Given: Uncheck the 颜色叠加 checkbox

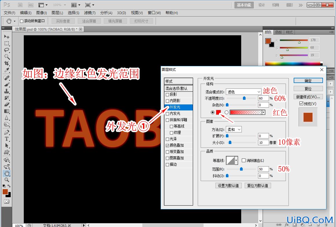Looking at the screenshot, I should [x=168, y=145].
